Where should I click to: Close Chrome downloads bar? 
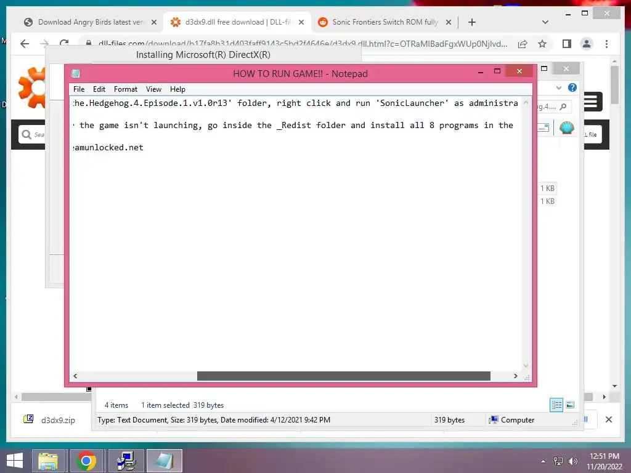coord(608,419)
